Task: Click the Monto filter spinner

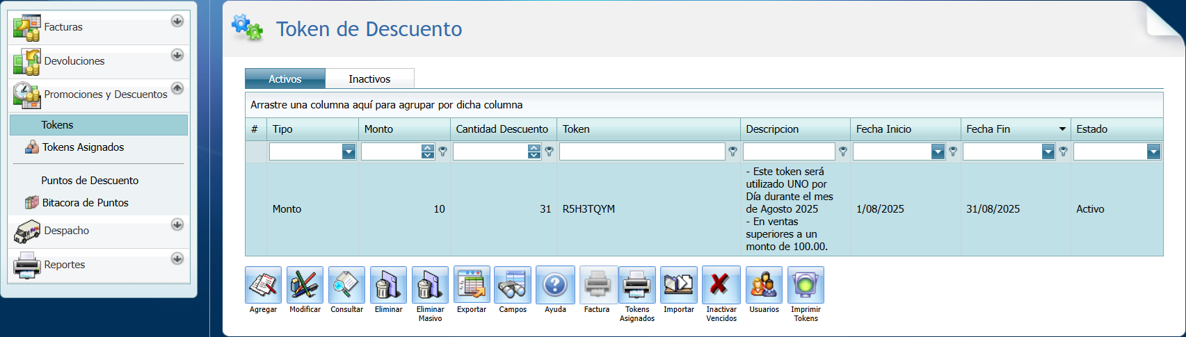Action: click(428, 151)
